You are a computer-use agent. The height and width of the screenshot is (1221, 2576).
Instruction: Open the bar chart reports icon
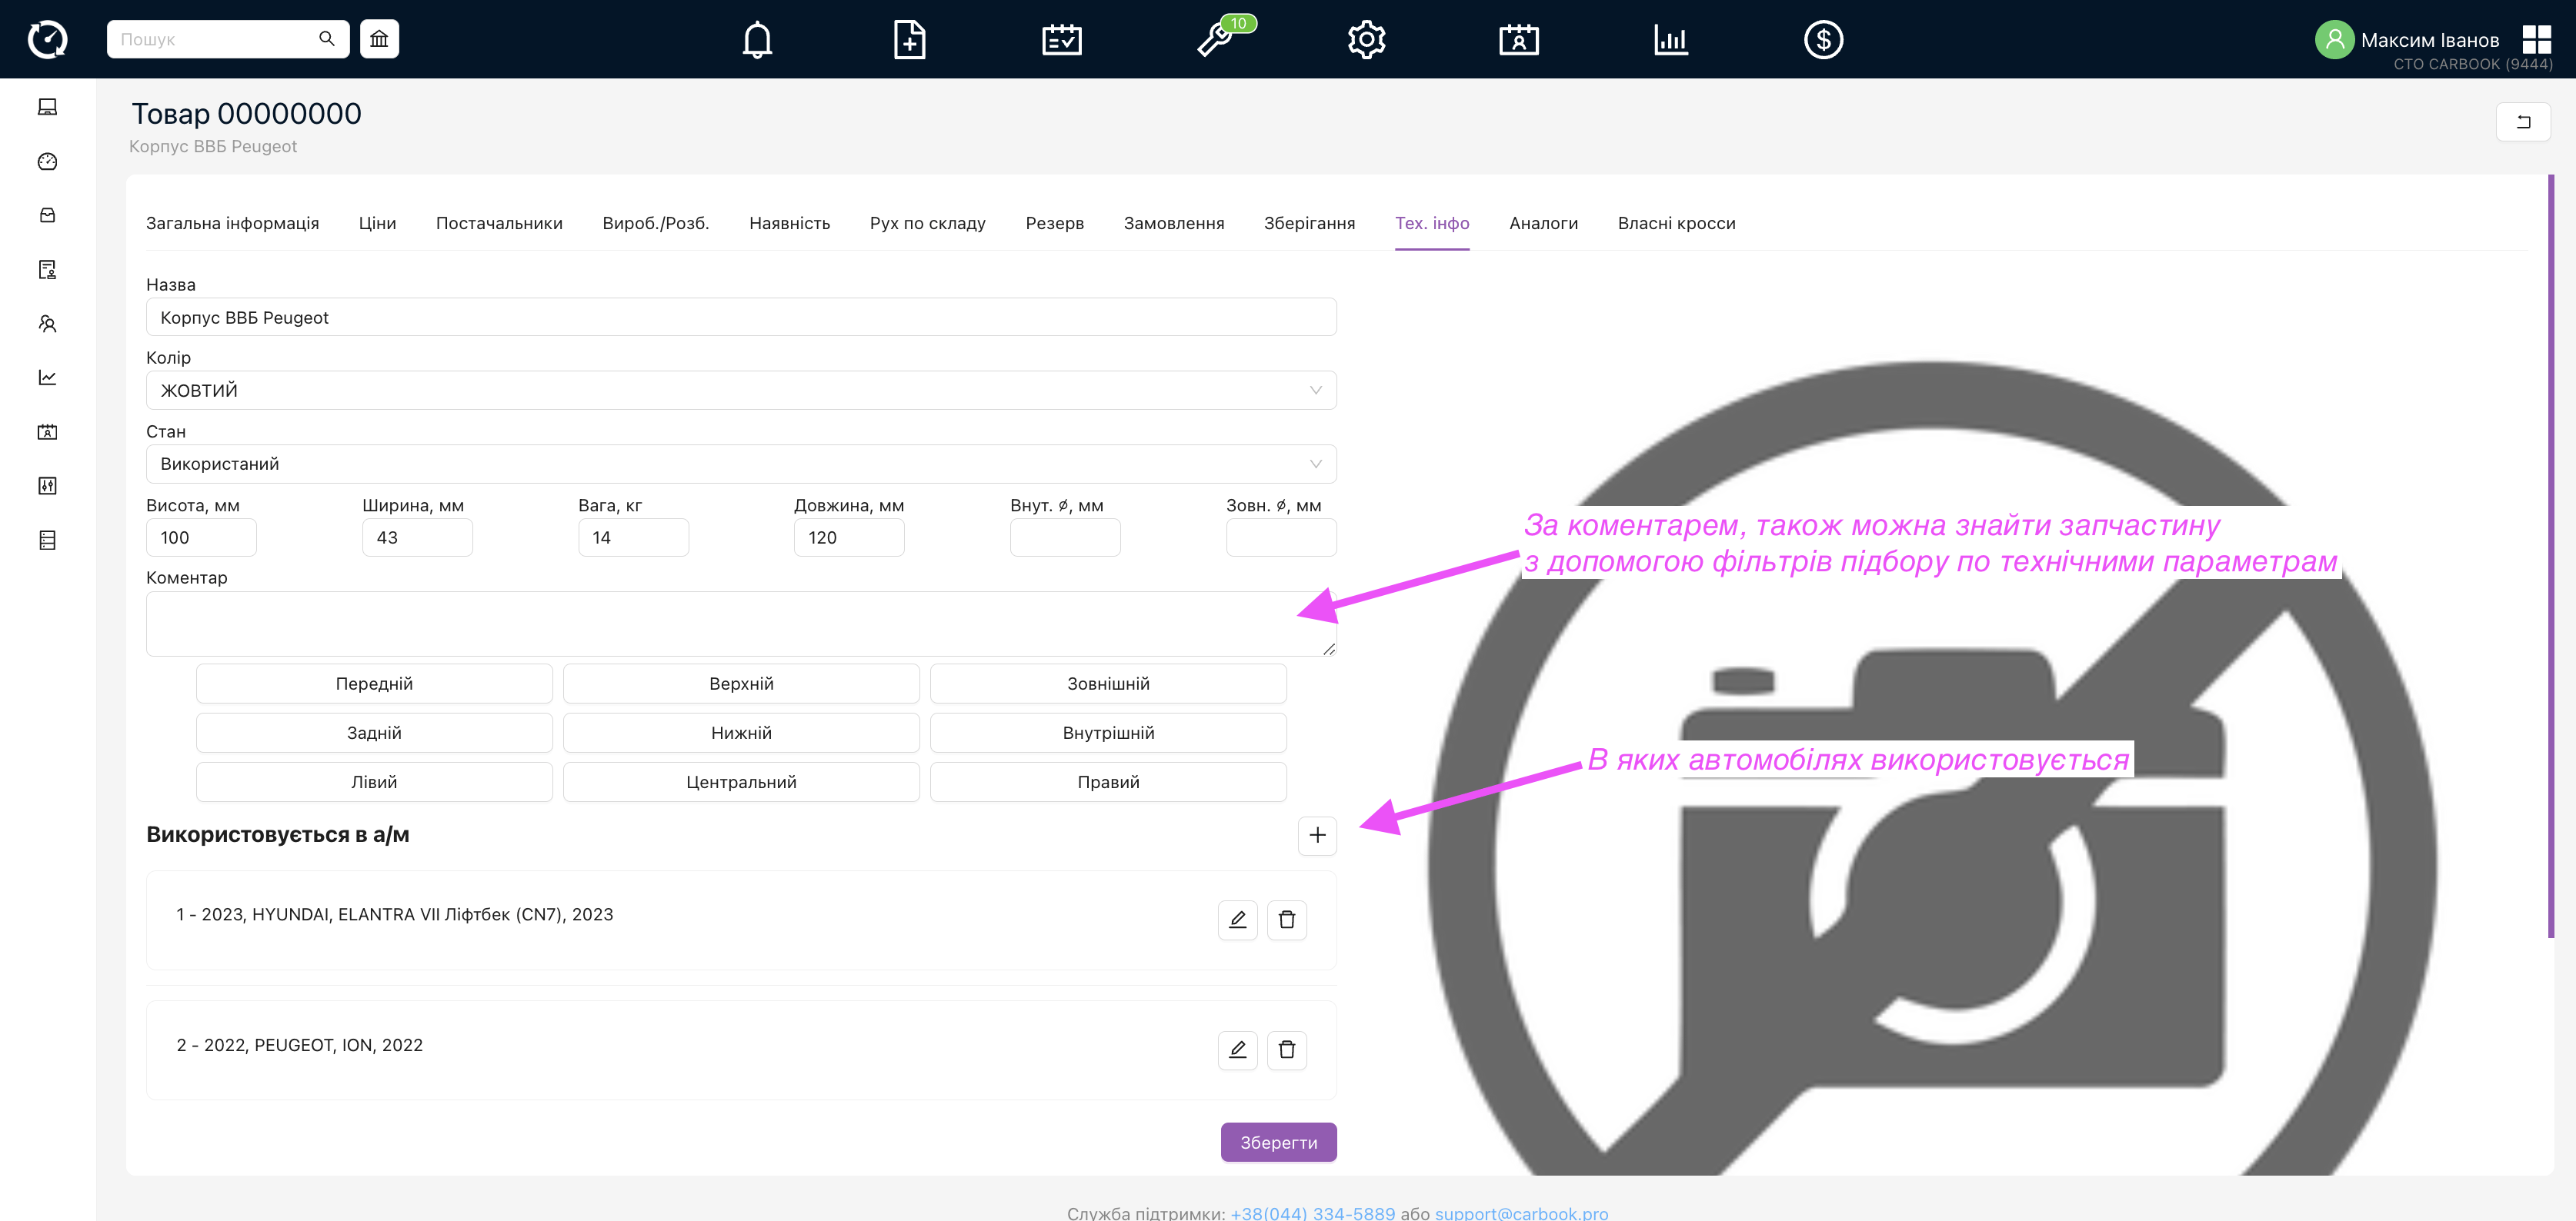(x=1670, y=40)
